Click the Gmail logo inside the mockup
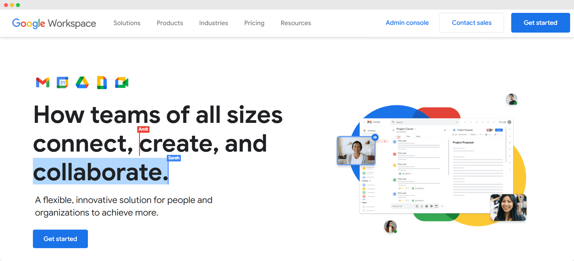Image resolution: width=574 pixels, height=261 pixels. tap(374, 122)
